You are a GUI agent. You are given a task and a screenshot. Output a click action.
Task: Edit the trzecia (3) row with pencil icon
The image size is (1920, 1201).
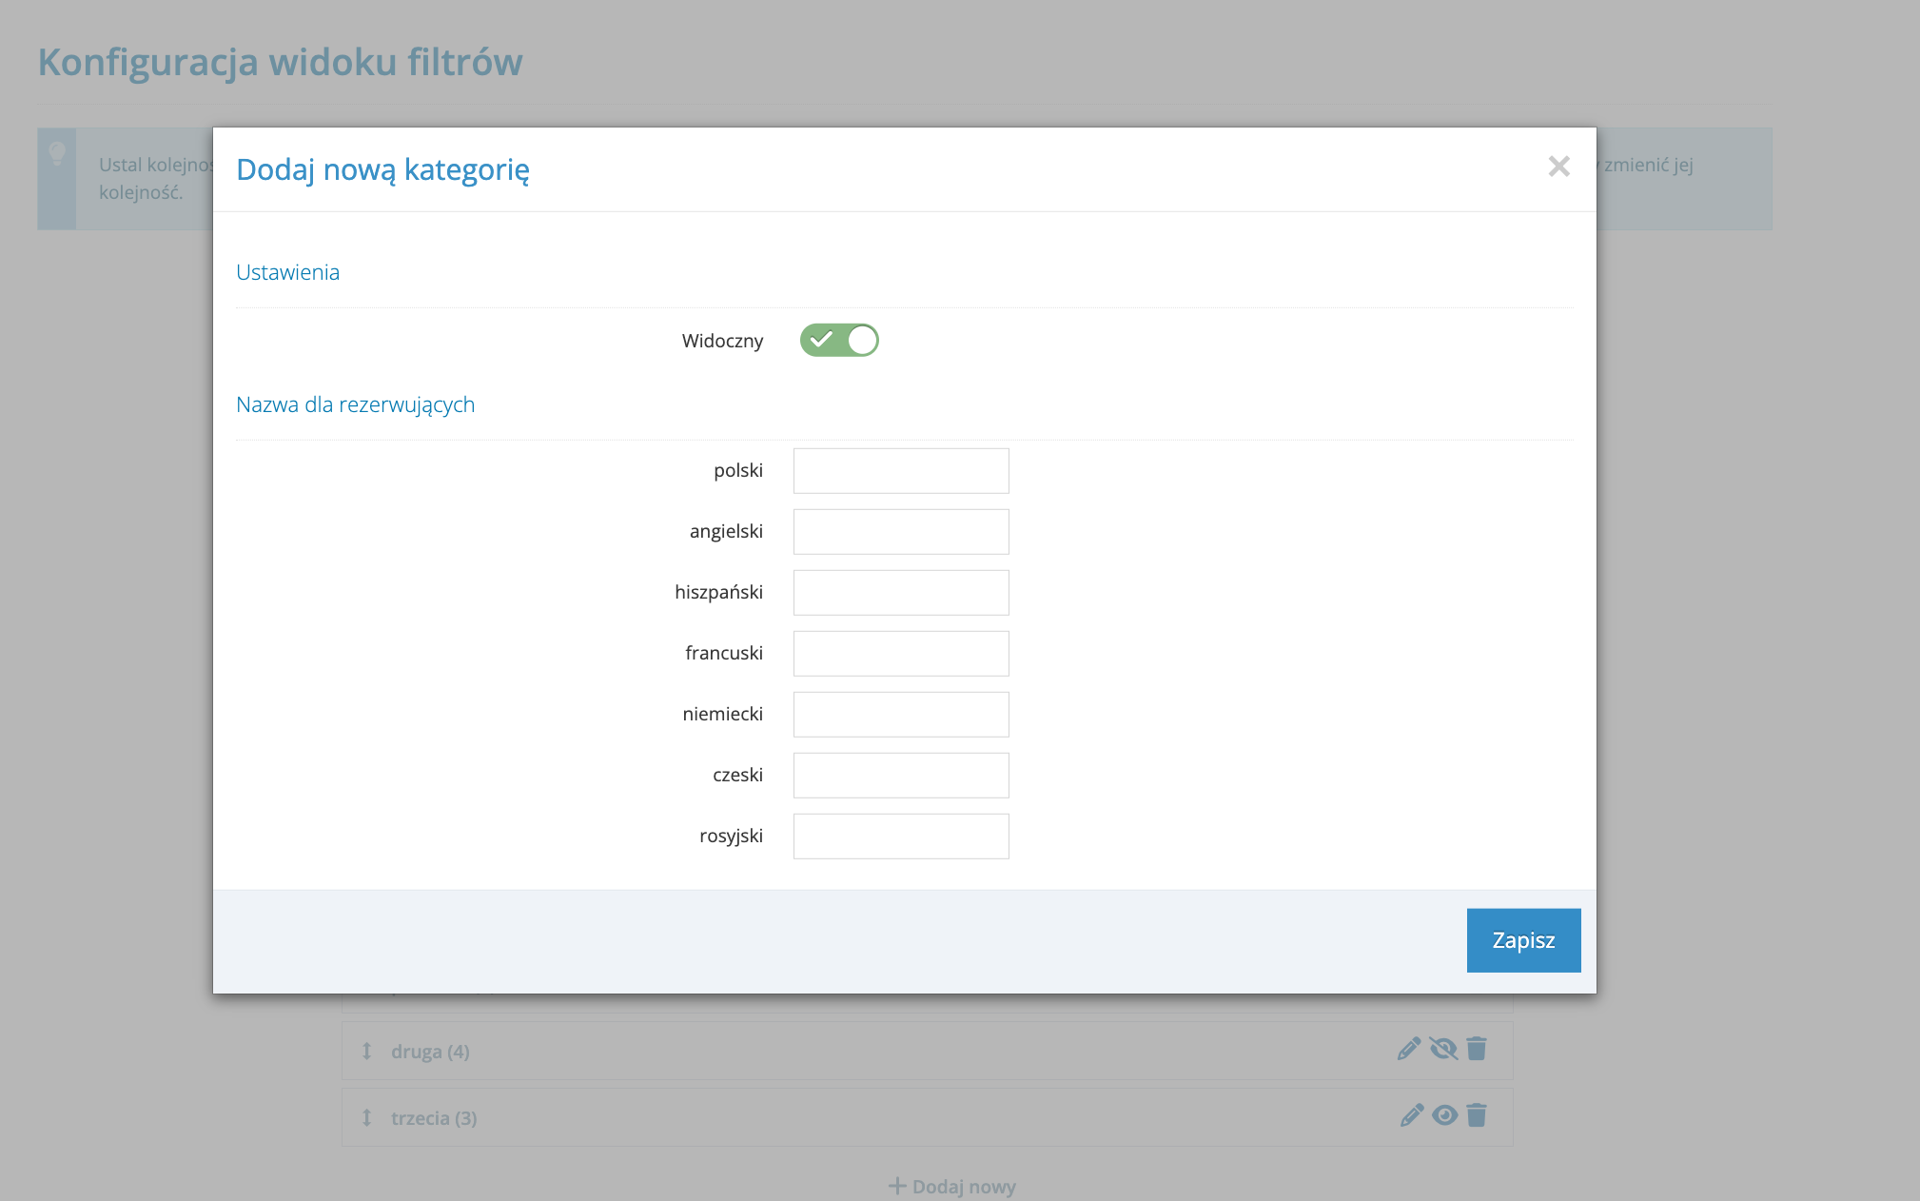(1412, 1115)
